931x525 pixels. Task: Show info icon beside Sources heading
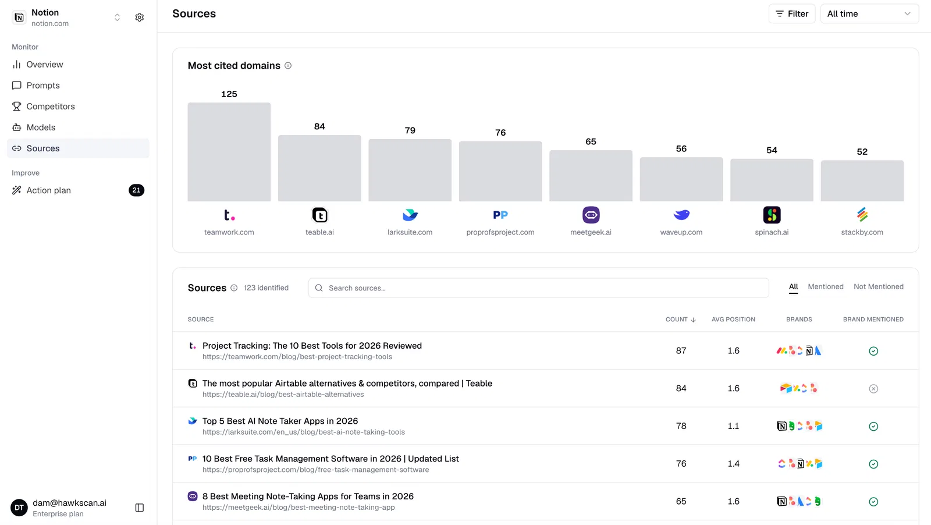234,288
